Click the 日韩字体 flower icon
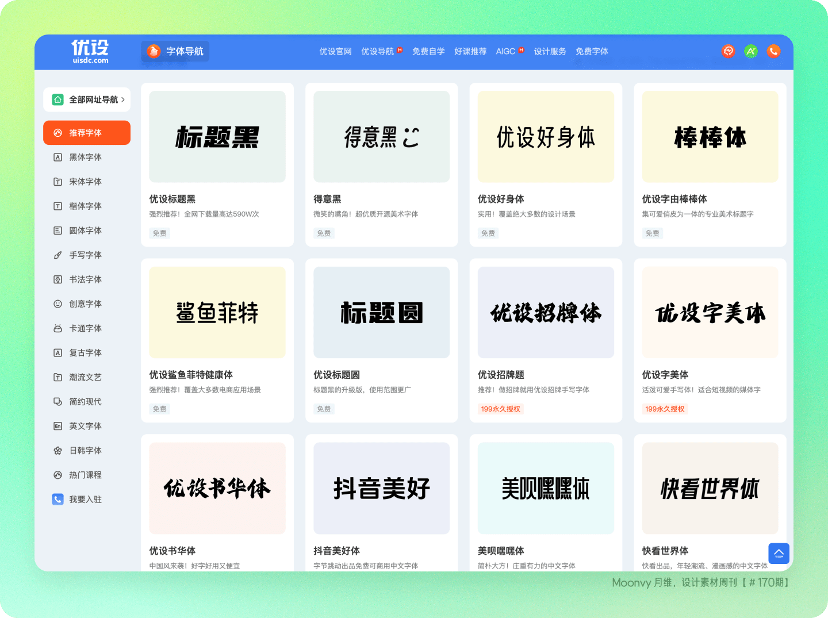The image size is (828, 618). (57, 450)
